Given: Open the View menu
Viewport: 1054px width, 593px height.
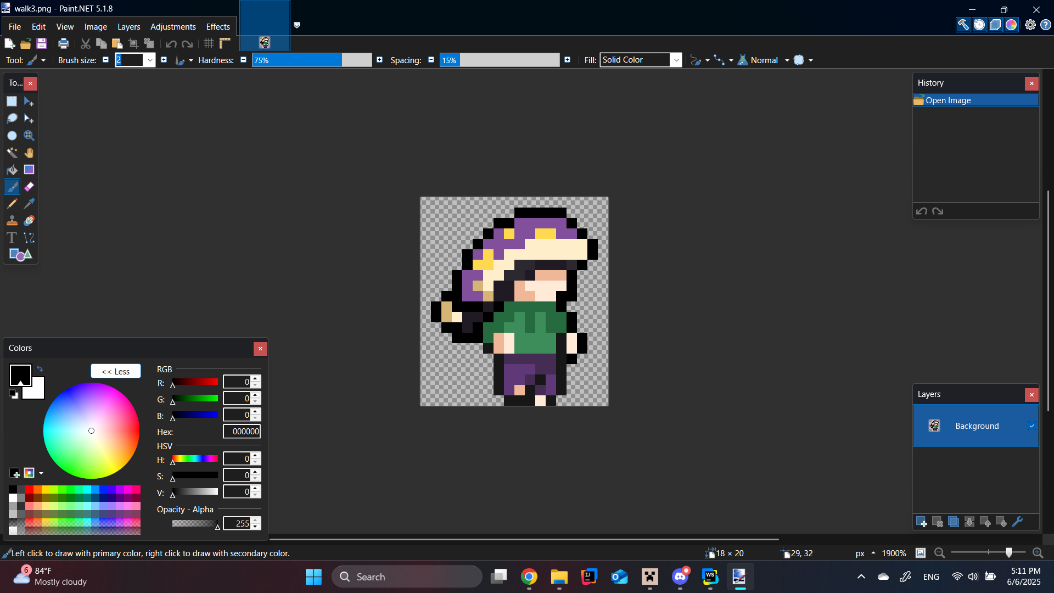Looking at the screenshot, I should point(65,26).
